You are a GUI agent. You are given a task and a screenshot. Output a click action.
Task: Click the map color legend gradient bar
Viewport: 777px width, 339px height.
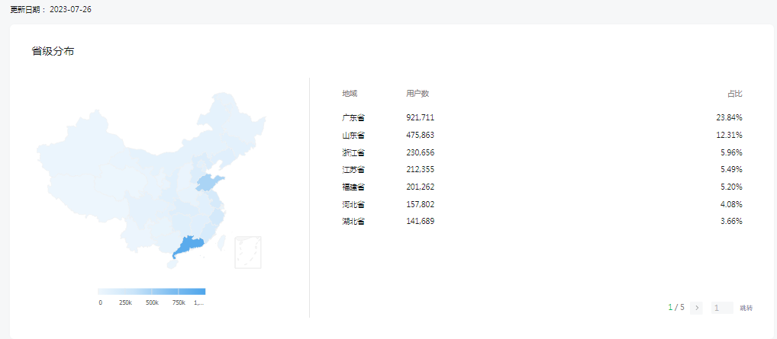152,292
